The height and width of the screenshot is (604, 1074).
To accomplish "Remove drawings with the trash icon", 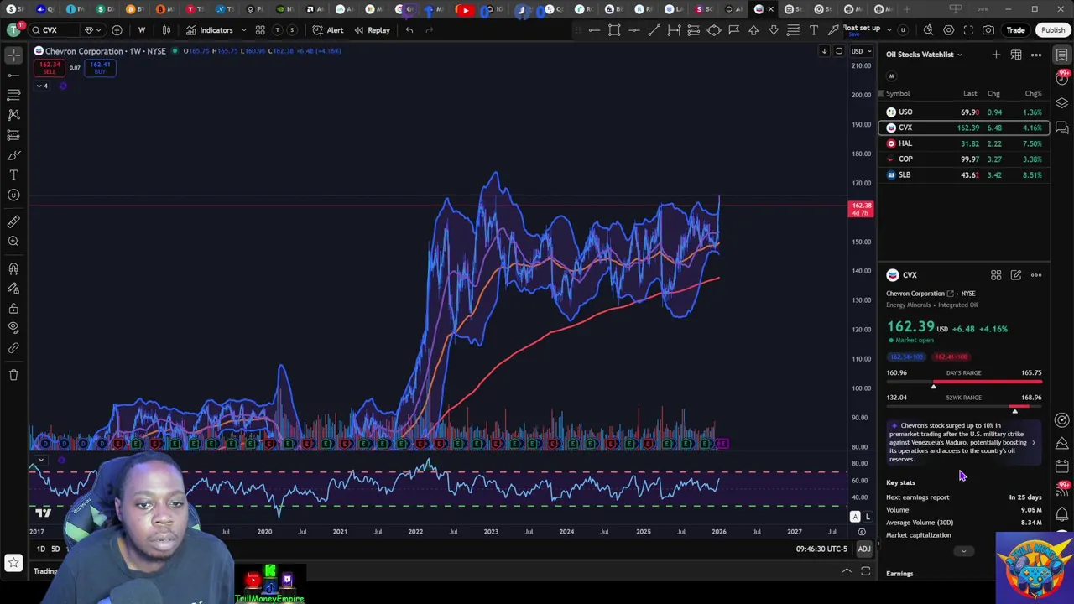I will pos(13,375).
